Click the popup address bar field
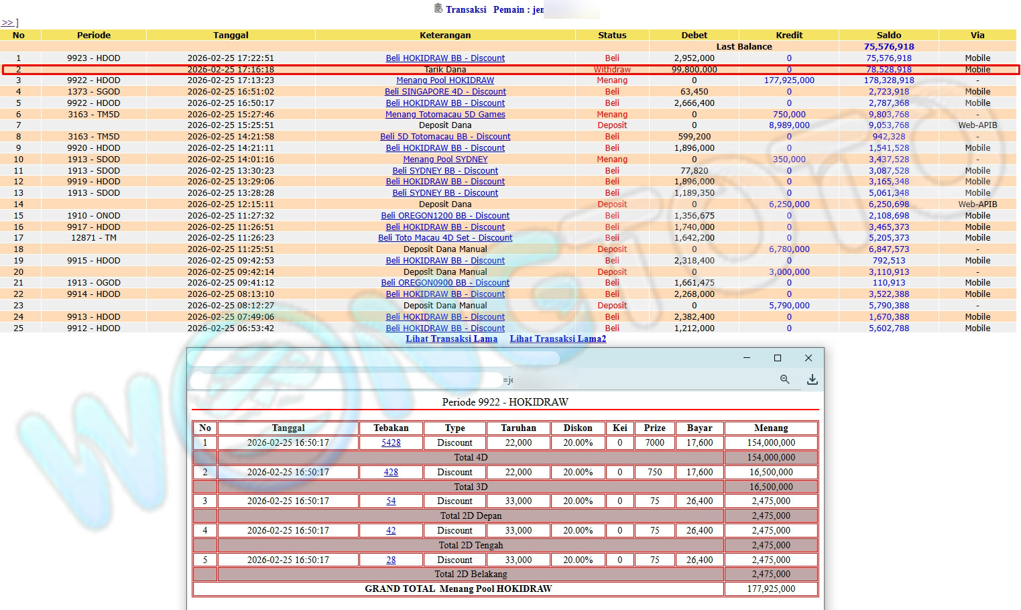1021x610 pixels. tap(349, 380)
